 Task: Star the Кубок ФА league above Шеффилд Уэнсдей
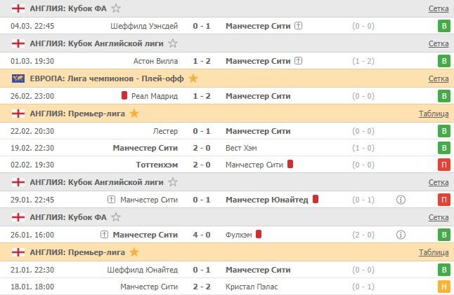coord(116,8)
